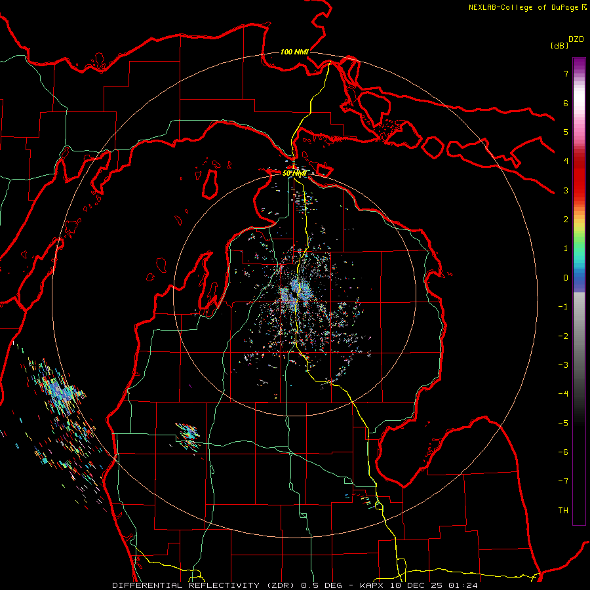Click the 50 NMI range ring label
The image size is (590, 590).
pos(294,174)
